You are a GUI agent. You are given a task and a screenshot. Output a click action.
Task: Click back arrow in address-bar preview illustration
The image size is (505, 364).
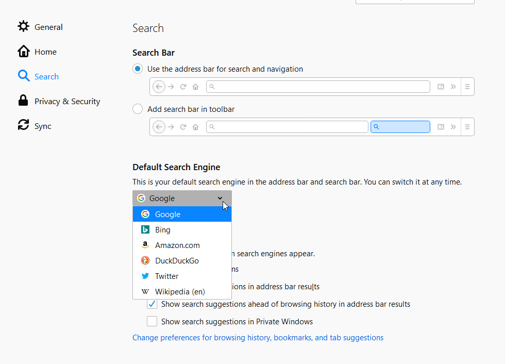coord(159,87)
